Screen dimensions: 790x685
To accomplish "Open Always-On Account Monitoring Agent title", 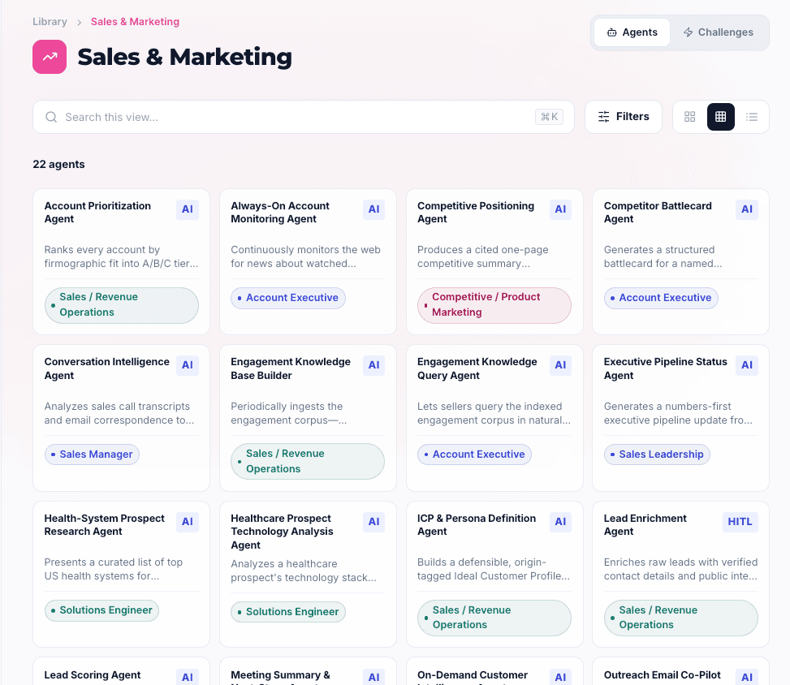I will pyautogui.click(x=280, y=213).
